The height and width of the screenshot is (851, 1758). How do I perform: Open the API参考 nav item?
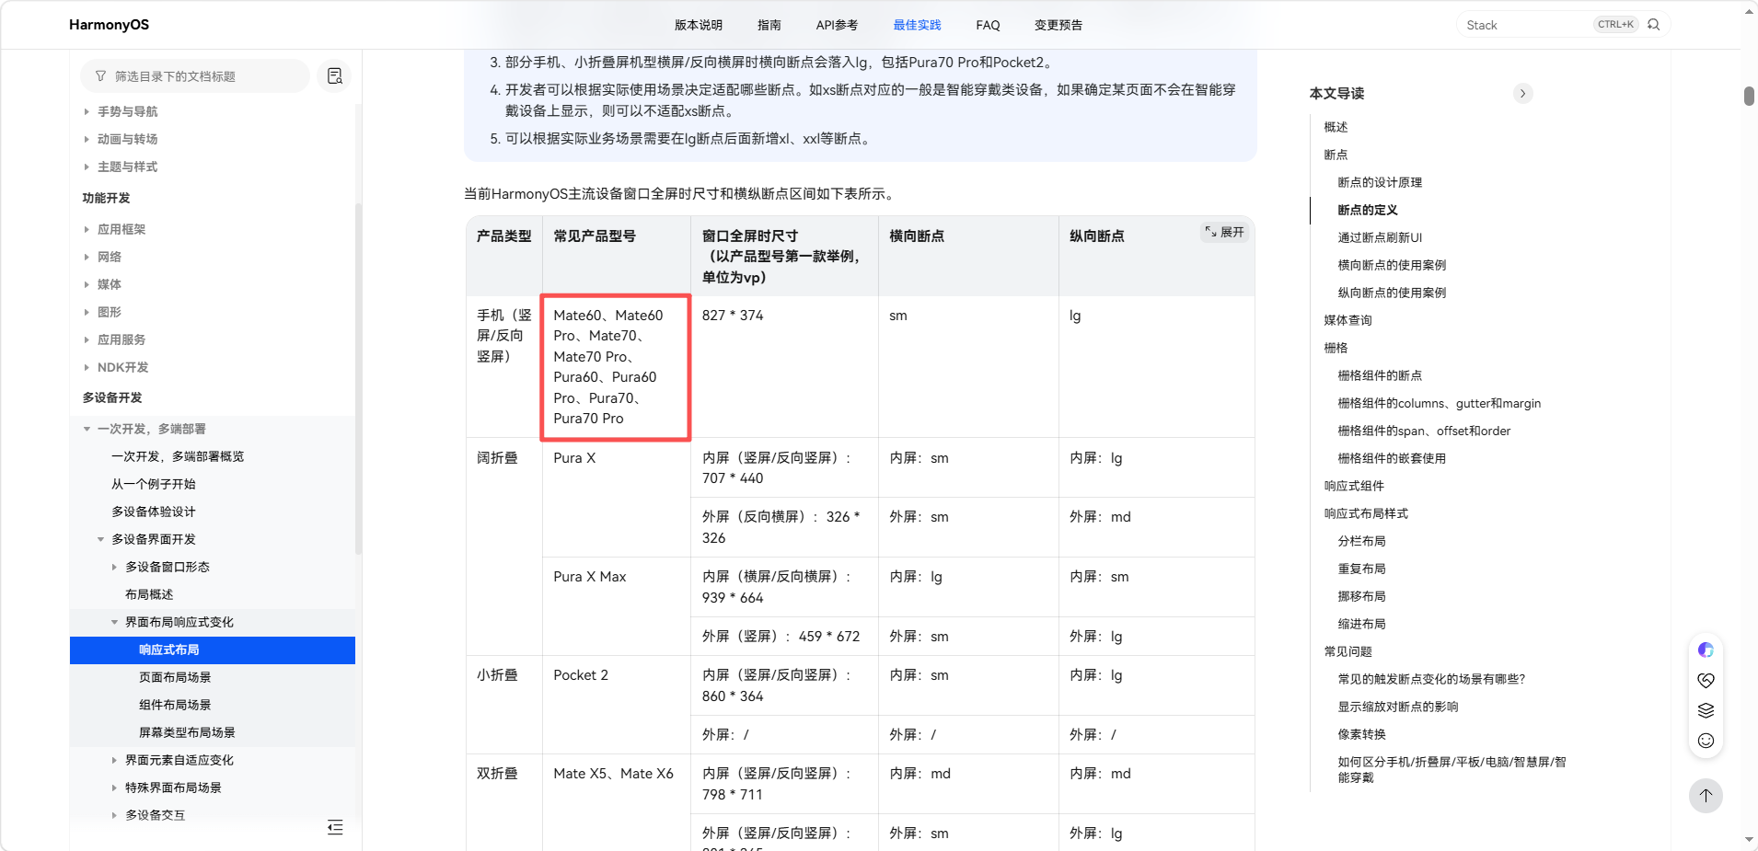(x=837, y=25)
